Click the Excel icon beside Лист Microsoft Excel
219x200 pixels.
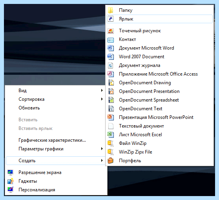click(x=110, y=135)
